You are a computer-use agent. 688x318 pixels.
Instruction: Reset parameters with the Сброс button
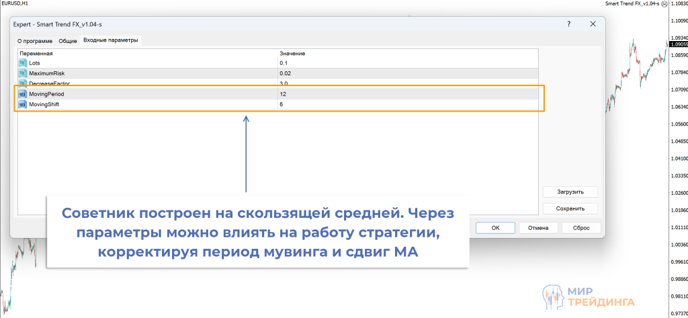coord(580,228)
